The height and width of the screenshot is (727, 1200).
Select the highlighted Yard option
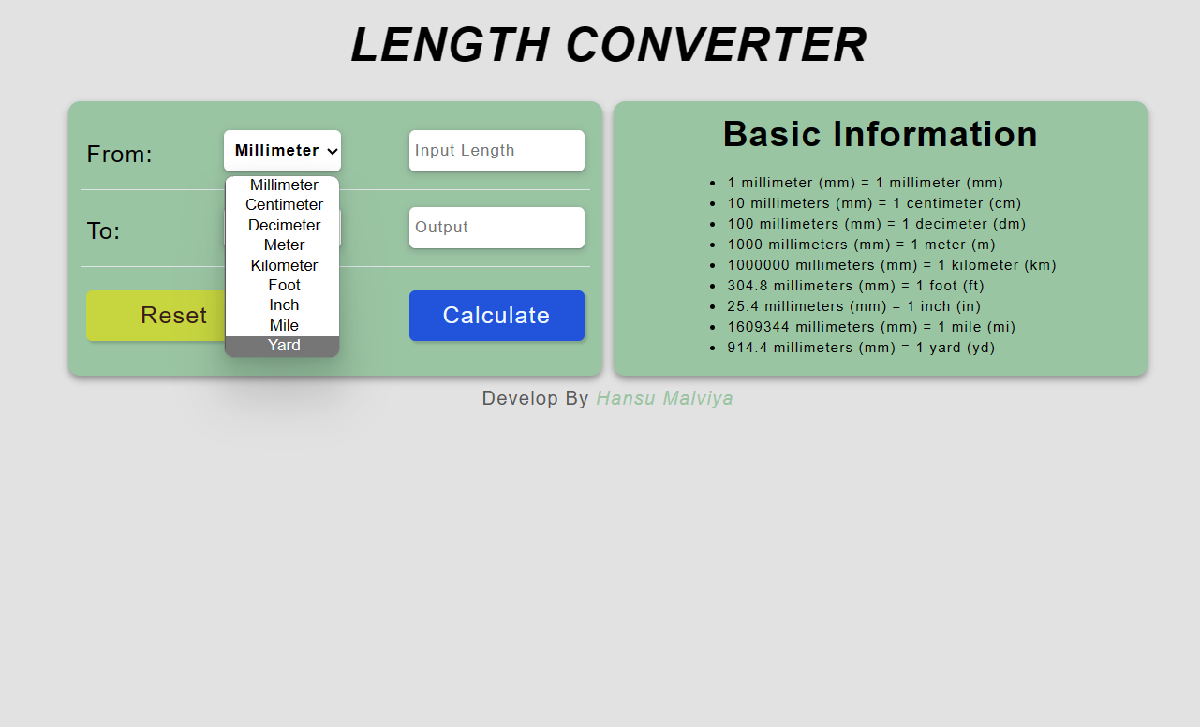point(283,345)
